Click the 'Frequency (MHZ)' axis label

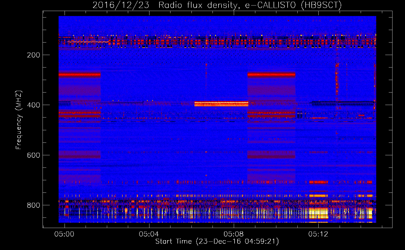19,120
